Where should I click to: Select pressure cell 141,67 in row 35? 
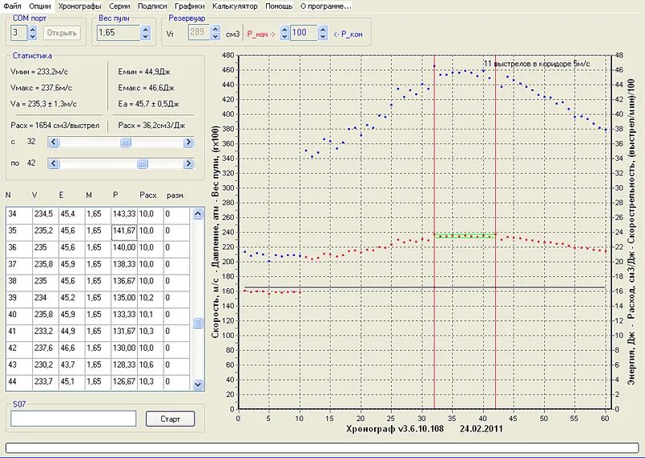[x=124, y=231]
